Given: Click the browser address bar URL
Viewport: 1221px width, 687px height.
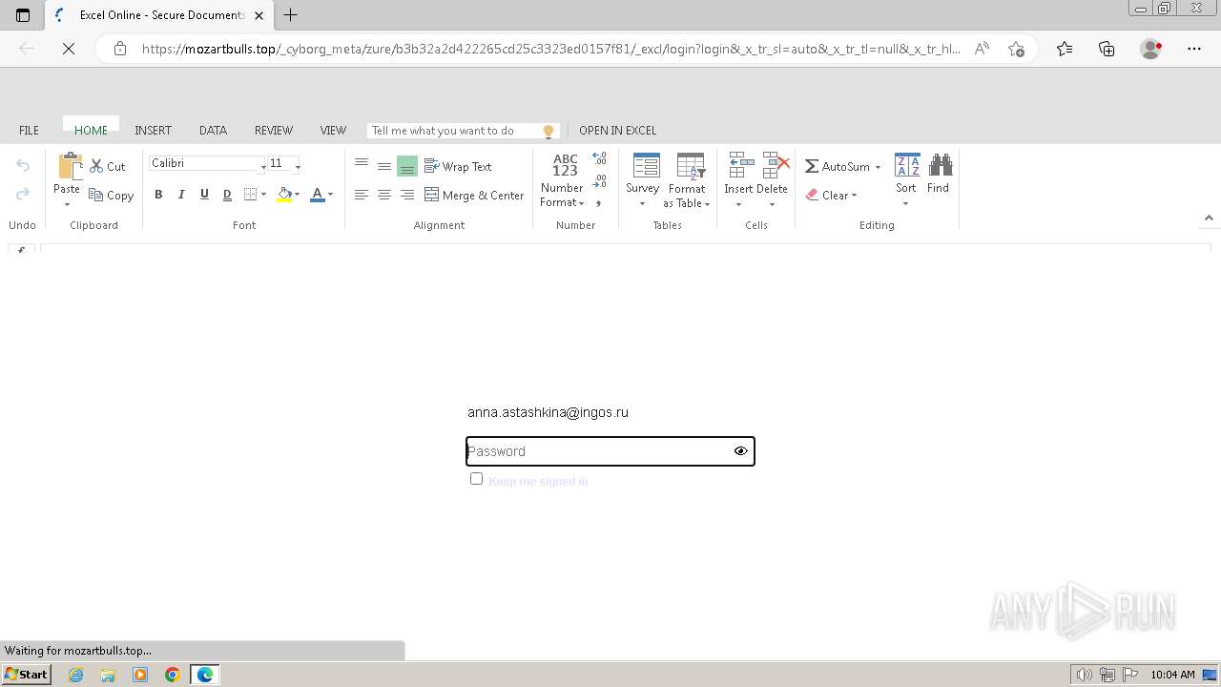Looking at the screenshot, I should 551,49.
